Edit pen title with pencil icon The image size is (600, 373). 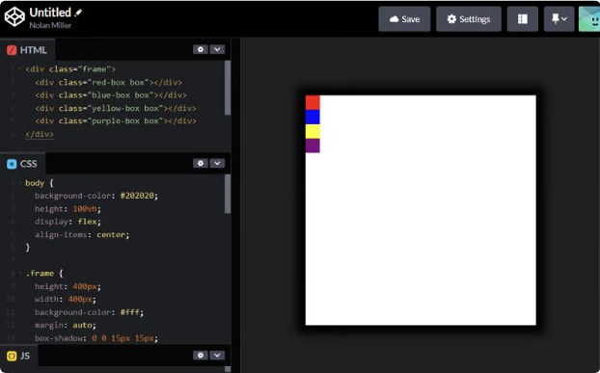pos(78,13)
